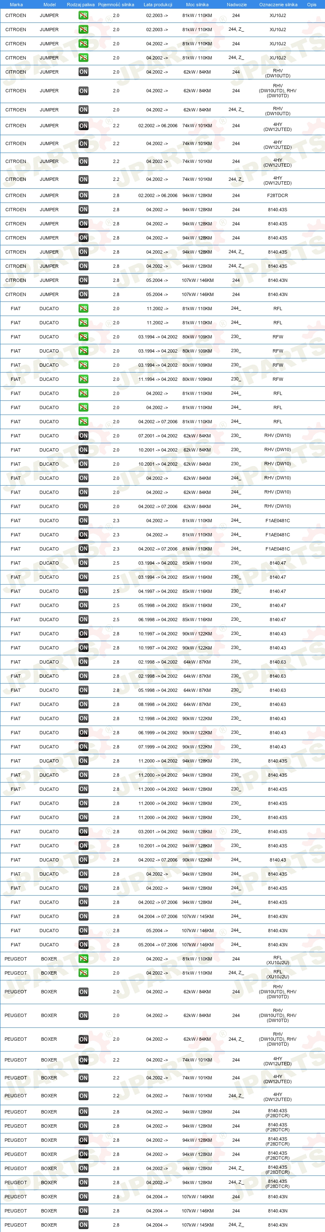
Task: Click ON icon, Peugeot 2.0 RHV row with 244, Z_
Action: (x=83, y=1039)
